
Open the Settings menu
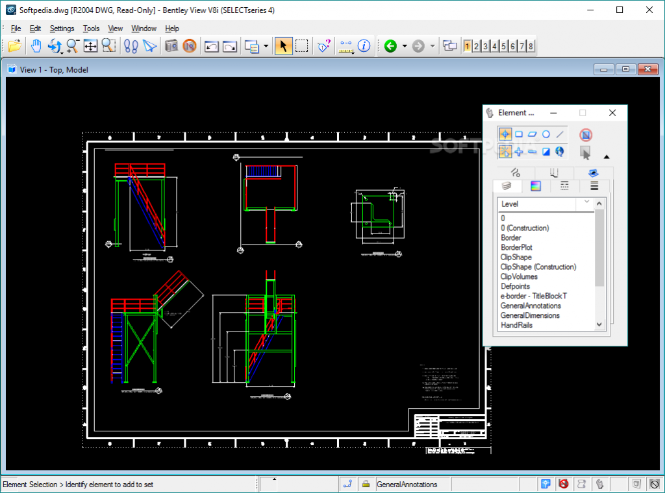pos(62,29)
